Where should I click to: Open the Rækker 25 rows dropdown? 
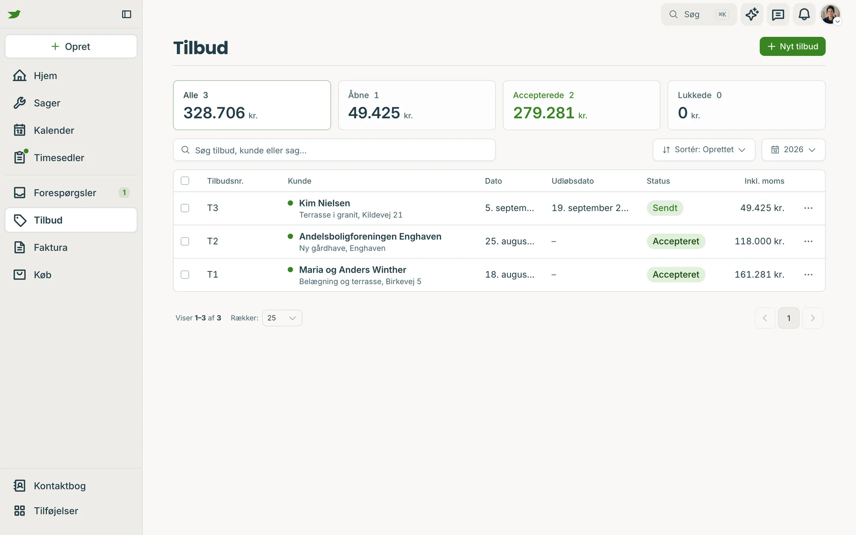(282, 318)
